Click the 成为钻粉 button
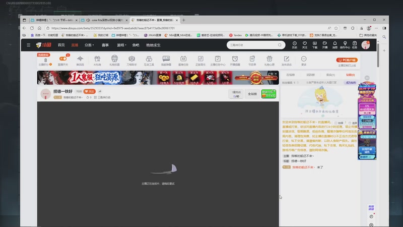 [x=351, y=83]
